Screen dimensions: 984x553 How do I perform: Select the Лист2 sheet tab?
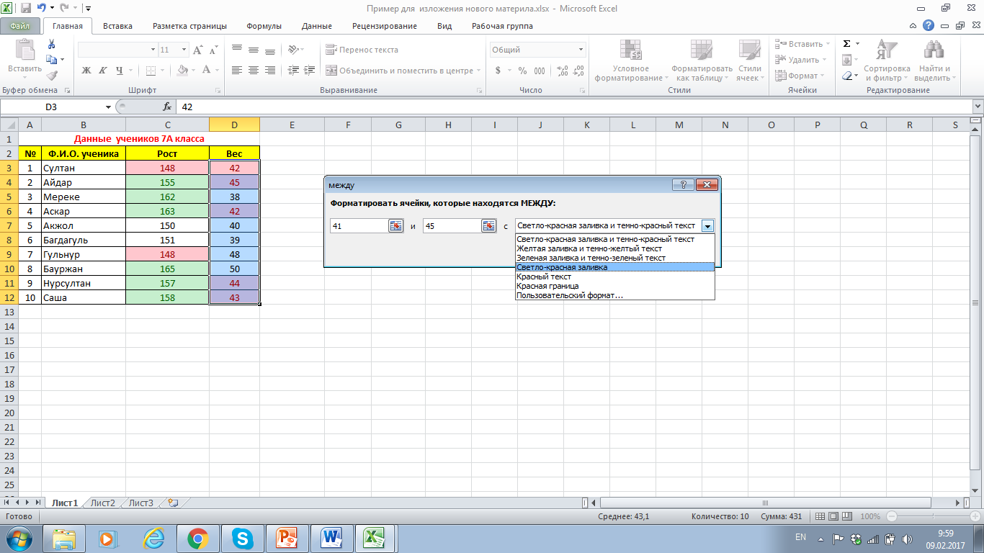(x=103, y=503)
